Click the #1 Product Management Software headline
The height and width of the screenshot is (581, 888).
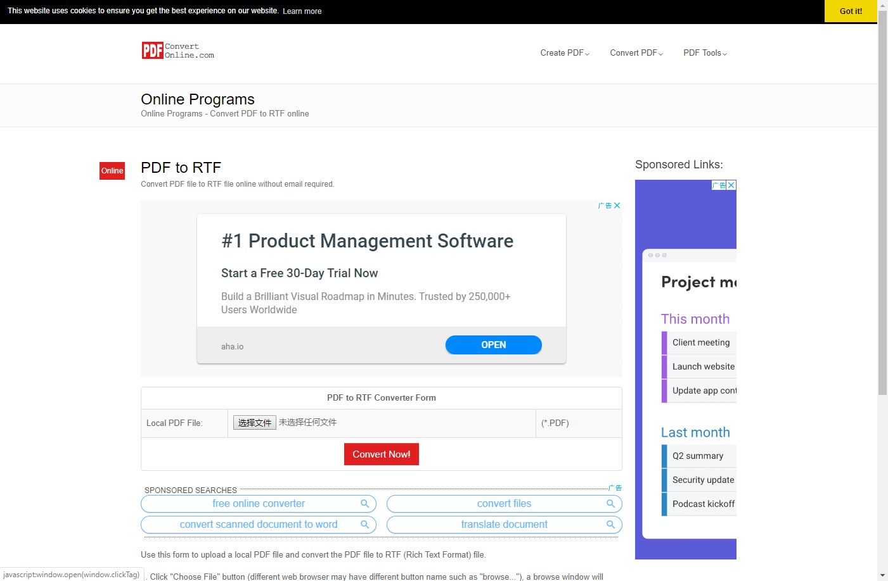point(368,241)
